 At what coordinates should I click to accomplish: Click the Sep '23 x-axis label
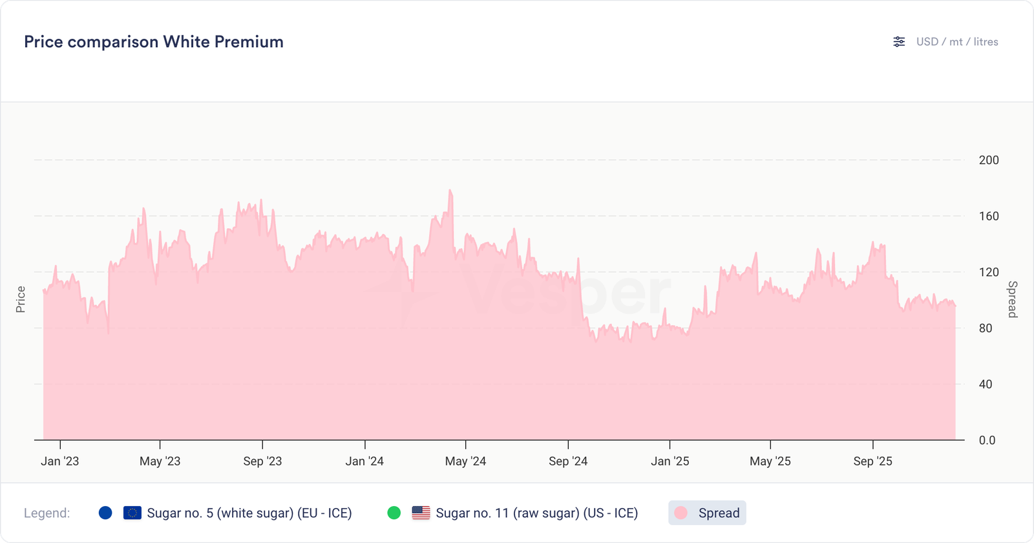pos(262,462)
